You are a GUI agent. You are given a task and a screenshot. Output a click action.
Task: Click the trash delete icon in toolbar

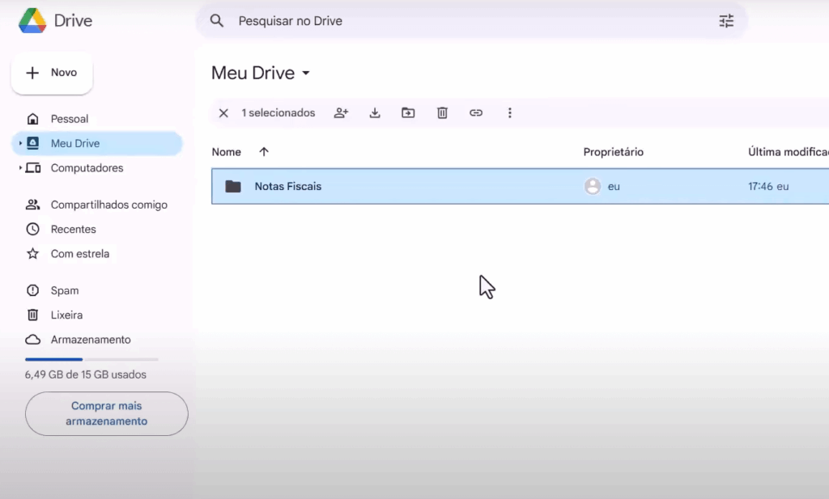click(x=443, y=112)
